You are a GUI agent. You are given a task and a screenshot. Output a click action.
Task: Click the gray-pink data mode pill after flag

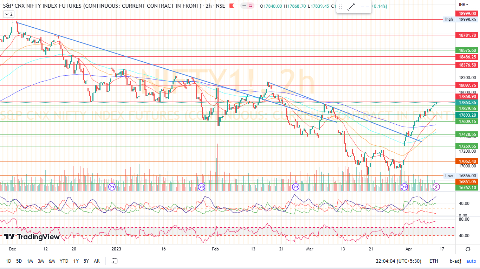248,6
